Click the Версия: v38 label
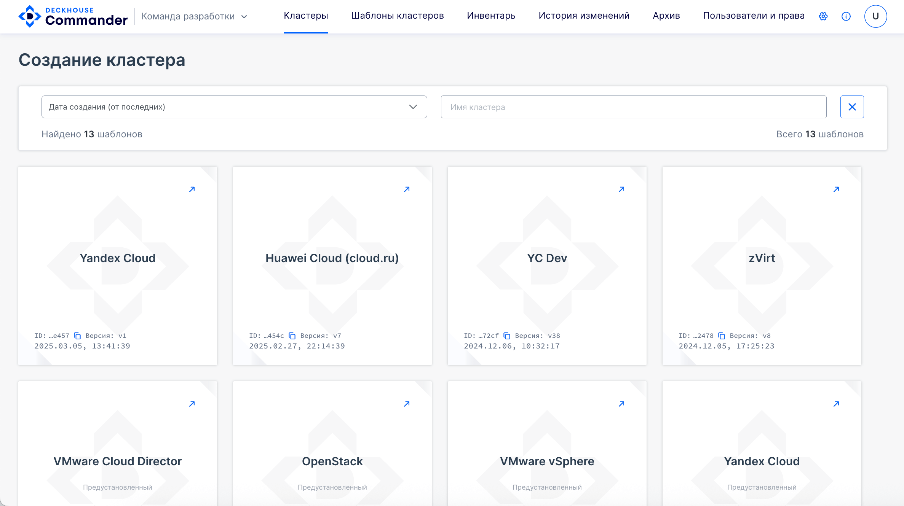This screenshot has width=904, height=506. (538, 336)
